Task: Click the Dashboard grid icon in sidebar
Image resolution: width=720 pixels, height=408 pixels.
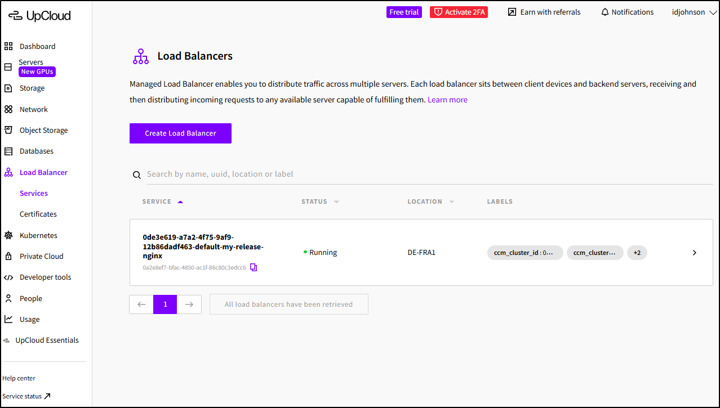Action: pos(8,47)
